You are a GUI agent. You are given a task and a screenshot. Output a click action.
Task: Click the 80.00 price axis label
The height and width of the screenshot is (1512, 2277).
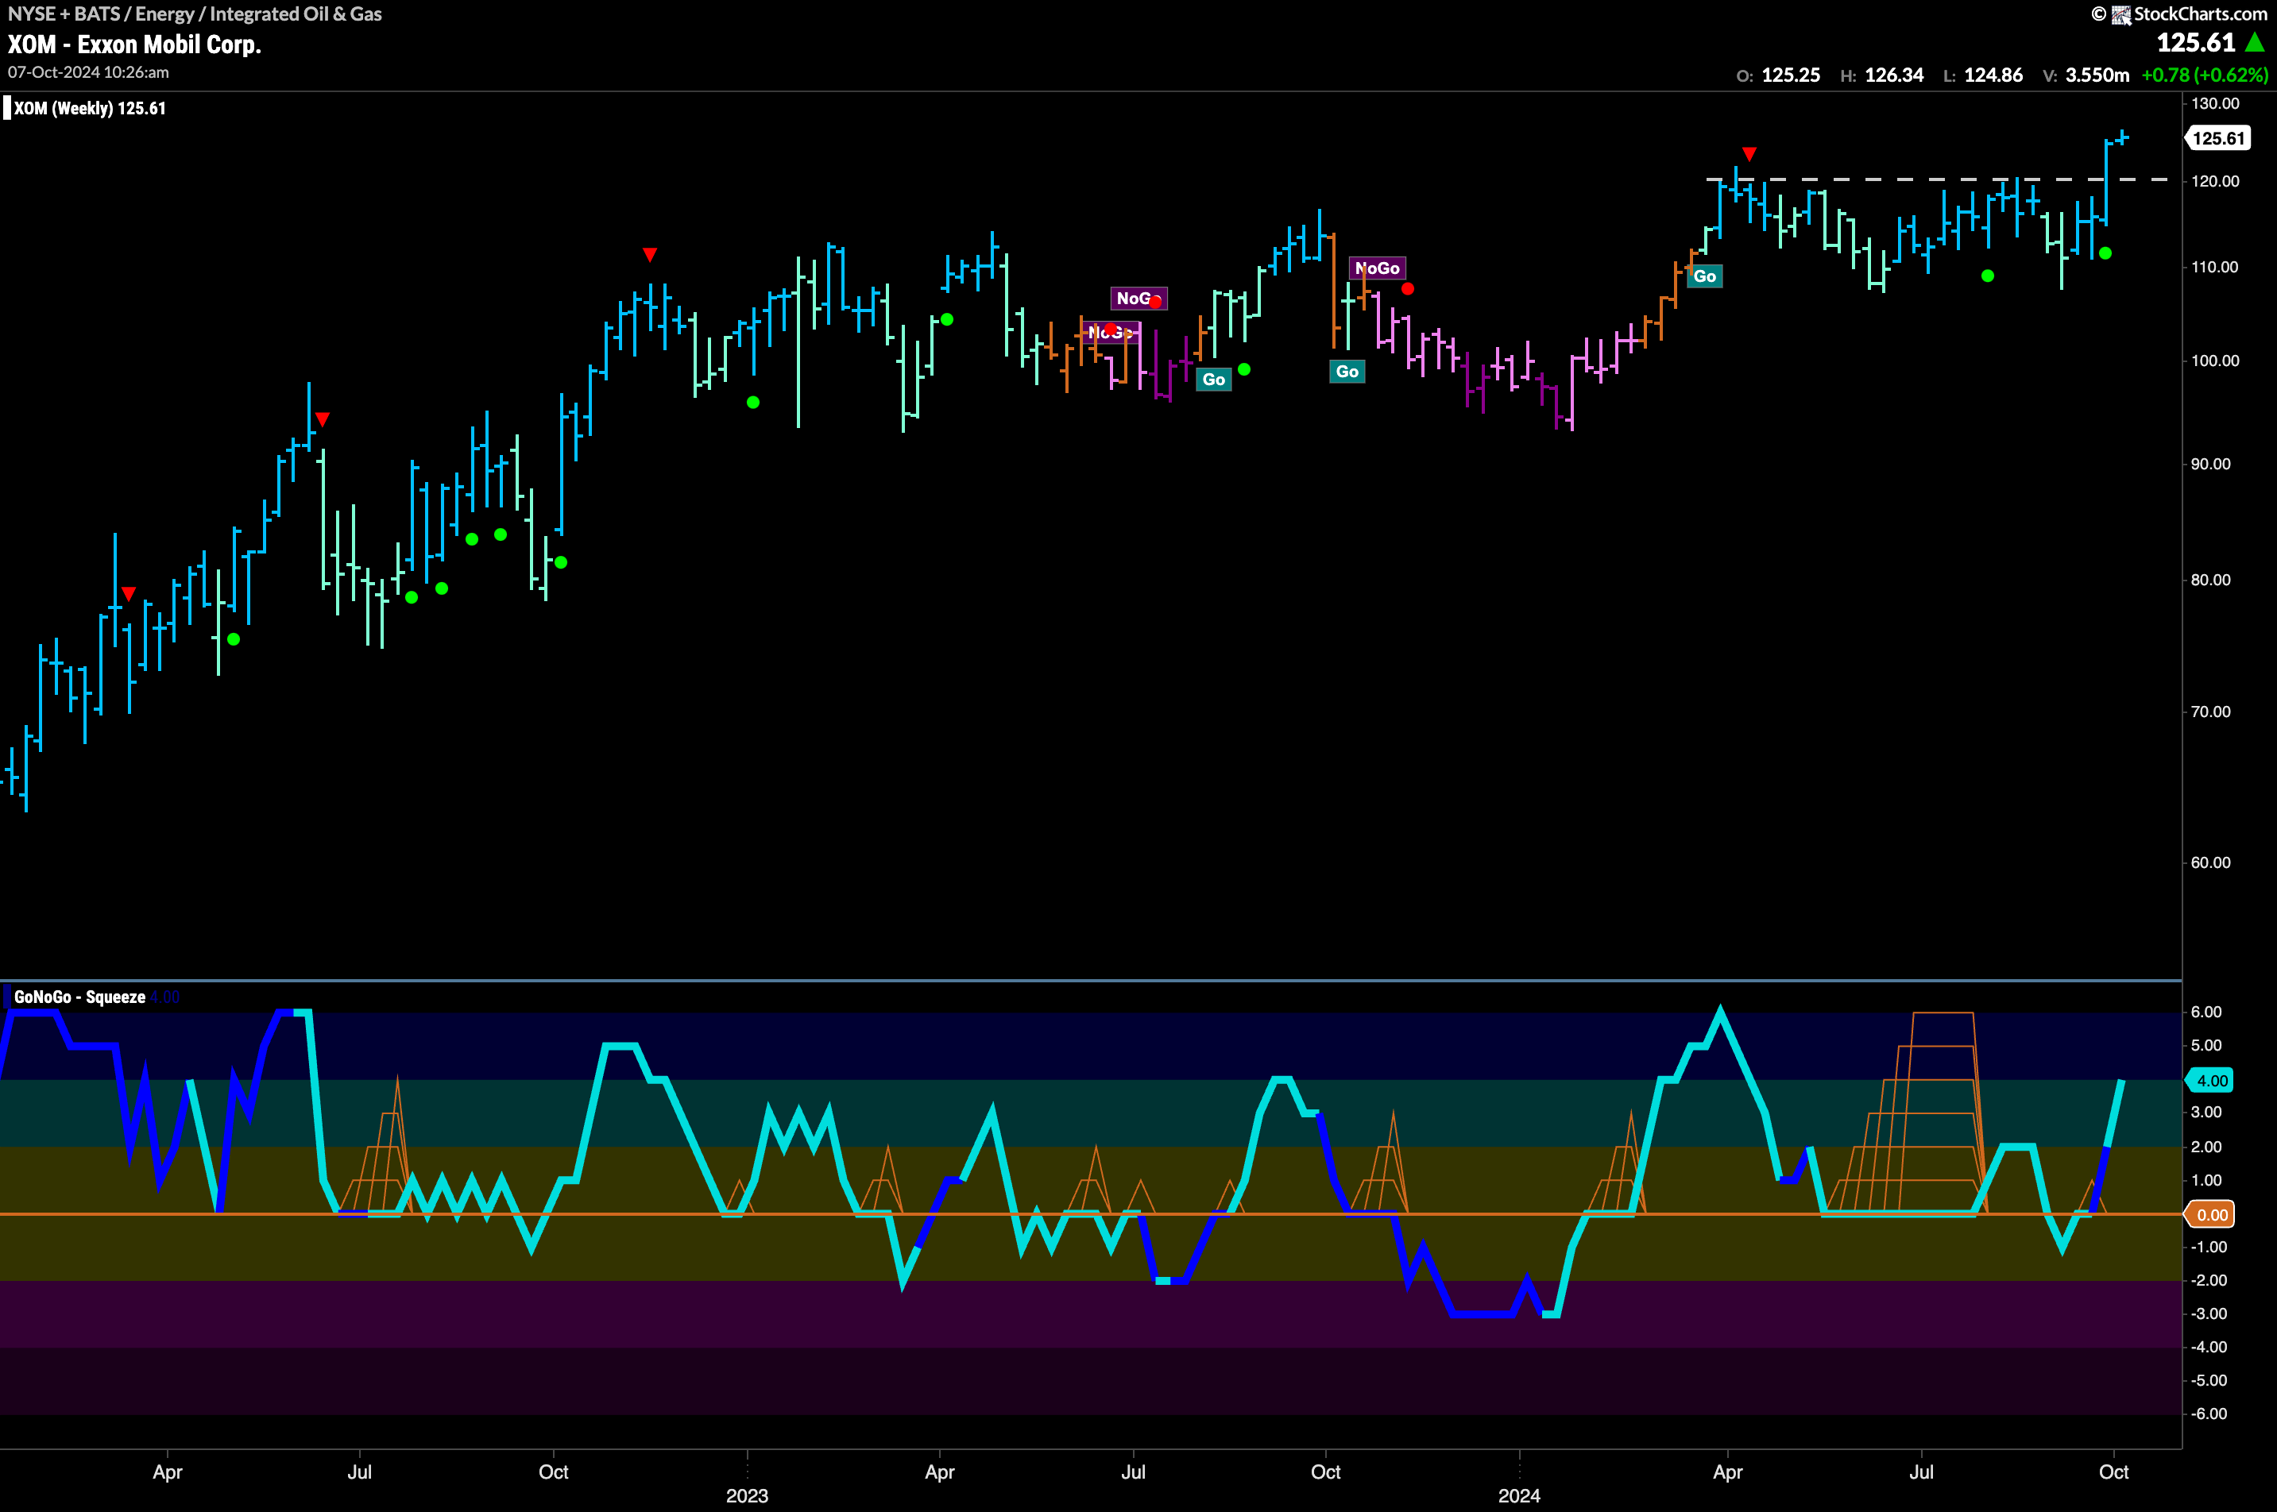[x=2210, y=580]
